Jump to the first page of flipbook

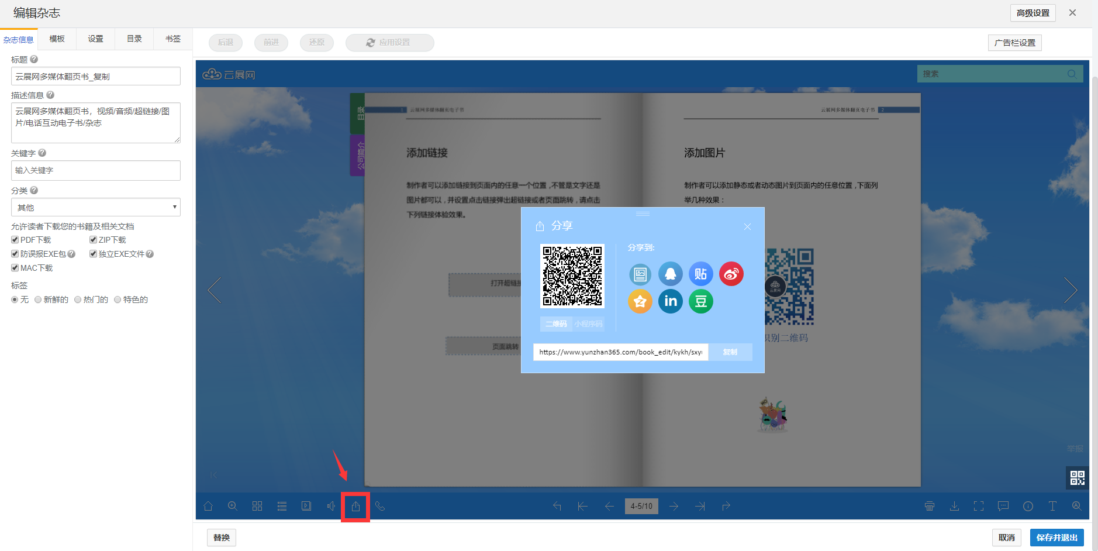[583, 507]
